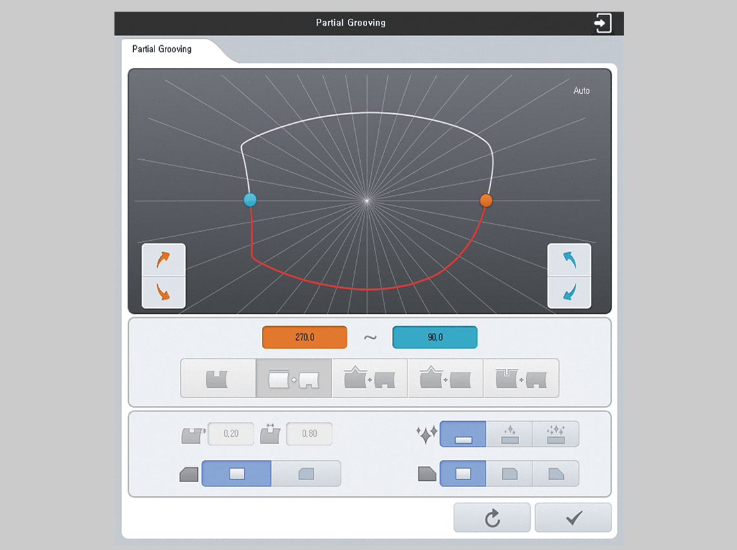
Task: Pick the bevel plus flat mode
Action: [x=445, y=379]
